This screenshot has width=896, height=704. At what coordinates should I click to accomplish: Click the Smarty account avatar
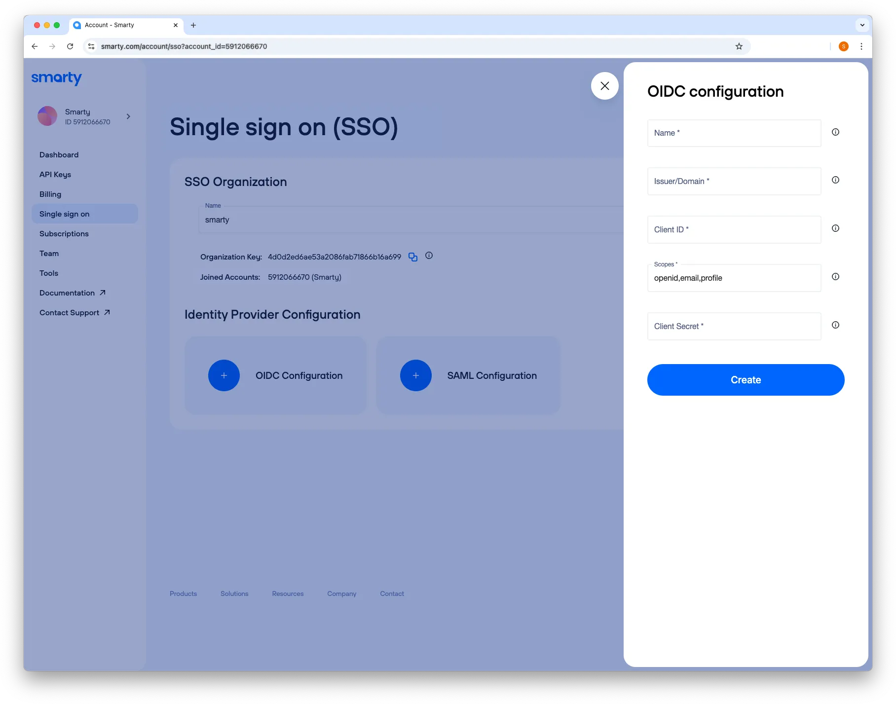47,116
